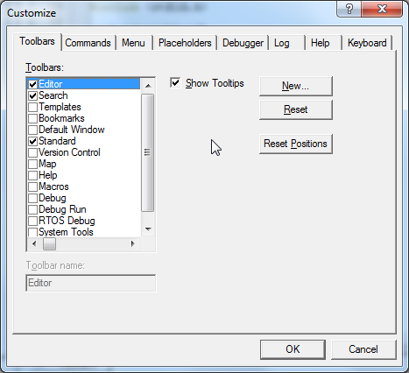Switch to the Keyboard tab
Image resolution: width=409 pixels, height=373 pixels.
(367, 43)
